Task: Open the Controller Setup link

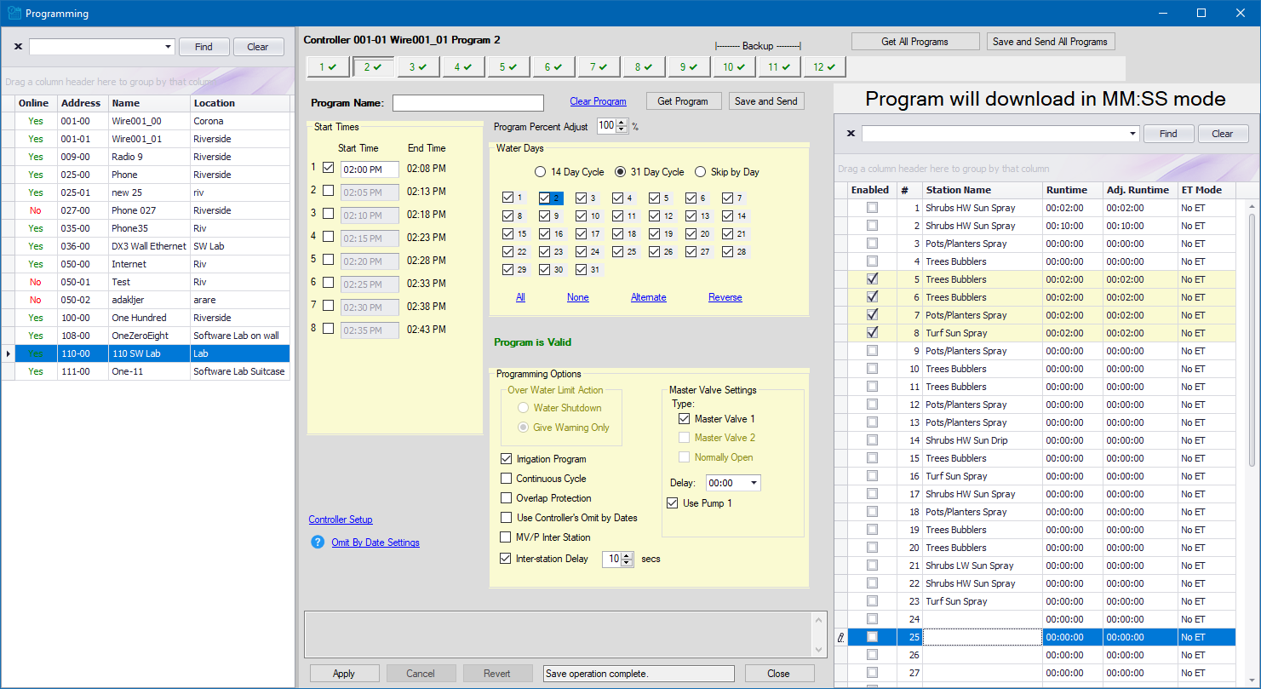Action: [341, 520]
